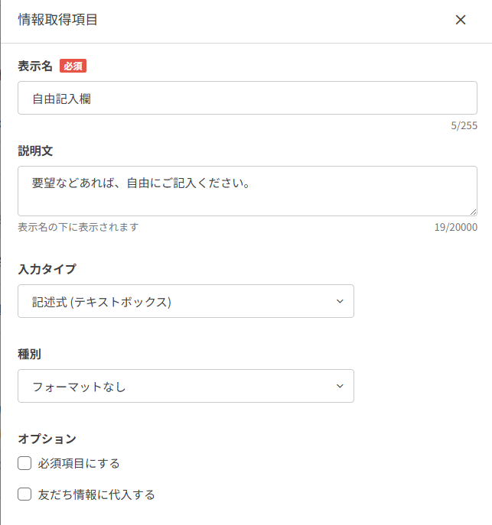
Task: Click the 説明文 field label
Action: tap(35, 151)
